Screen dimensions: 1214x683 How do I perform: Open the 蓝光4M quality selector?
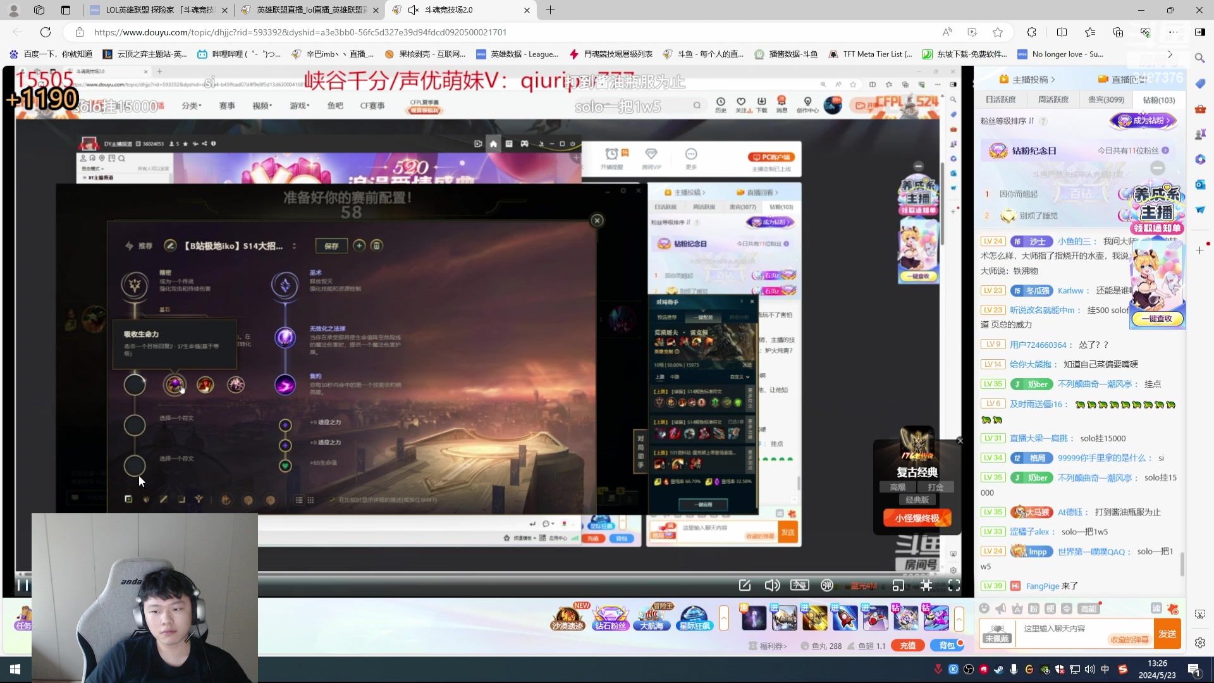tap(863, 586)
